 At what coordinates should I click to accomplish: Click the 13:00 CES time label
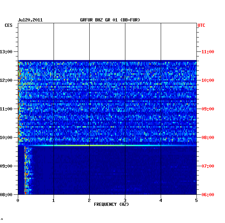click(6, 52)
